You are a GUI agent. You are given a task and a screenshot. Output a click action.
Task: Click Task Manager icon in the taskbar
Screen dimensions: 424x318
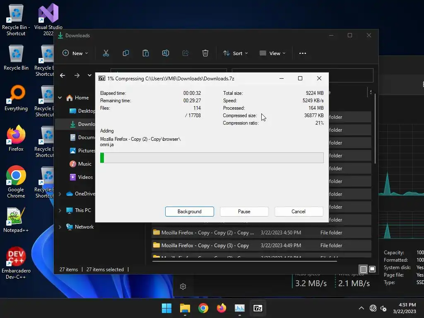240,308
